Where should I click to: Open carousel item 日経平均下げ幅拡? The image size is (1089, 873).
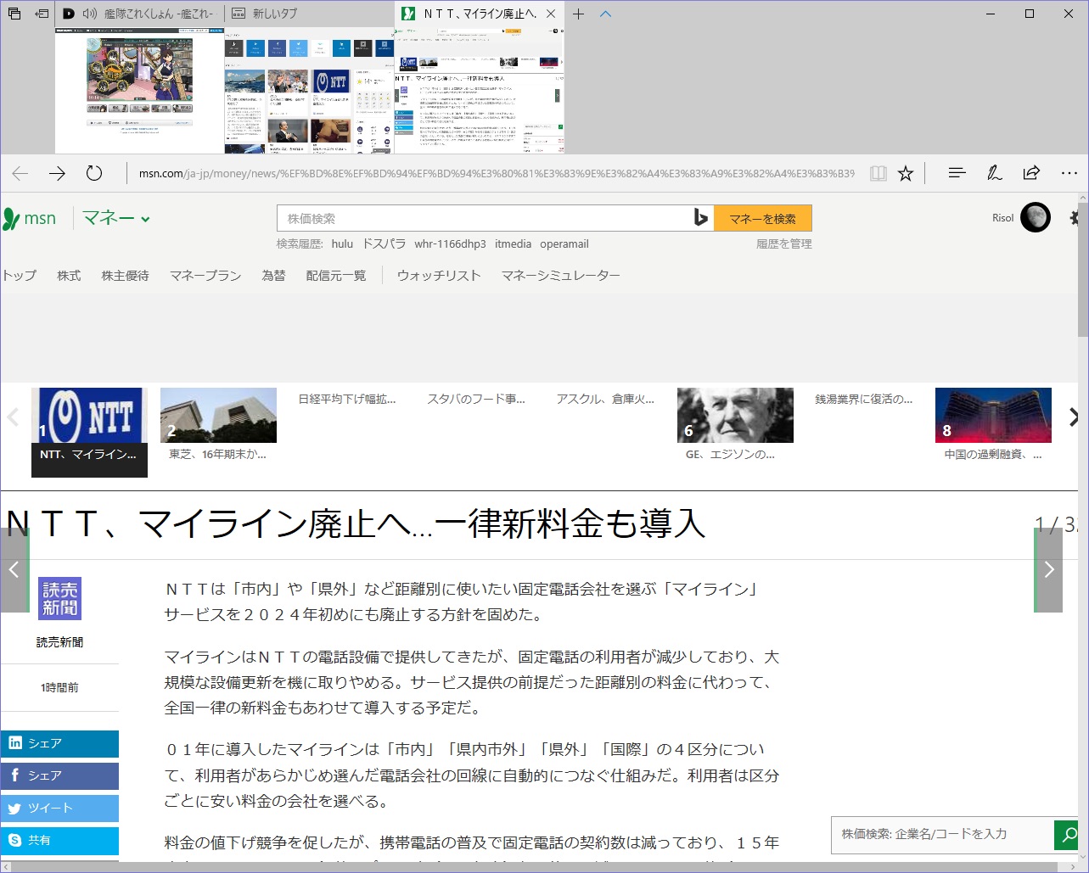point(347,399)
